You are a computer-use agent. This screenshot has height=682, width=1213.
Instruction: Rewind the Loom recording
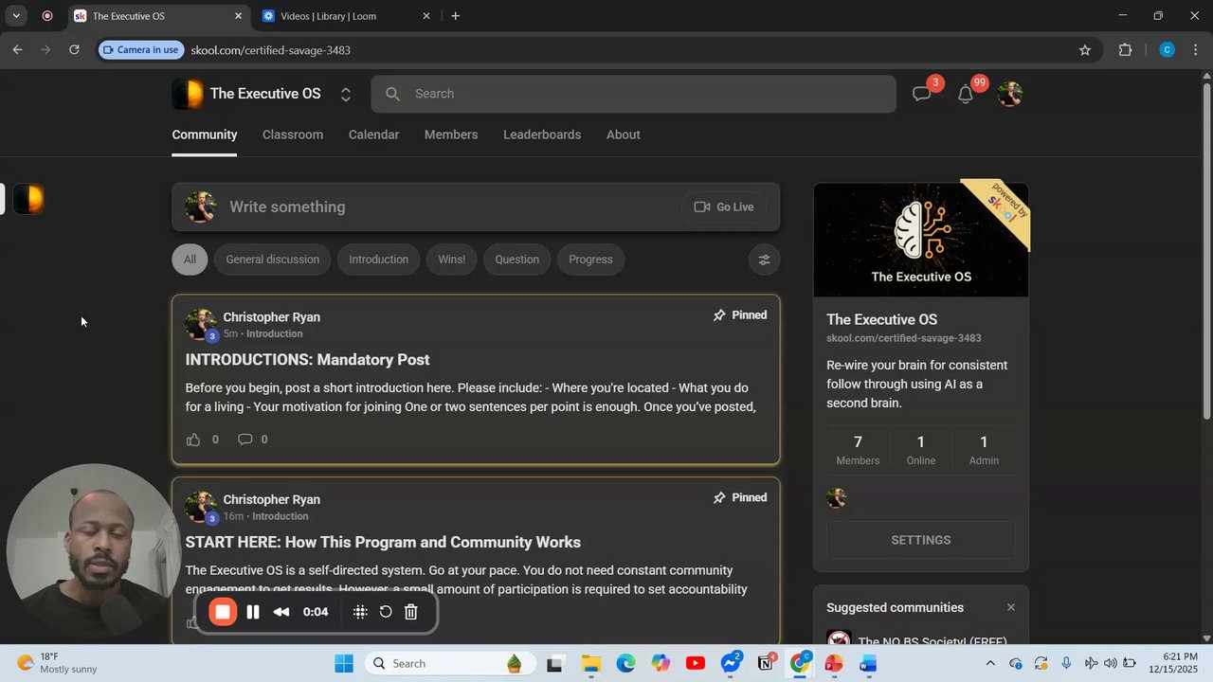281,612
